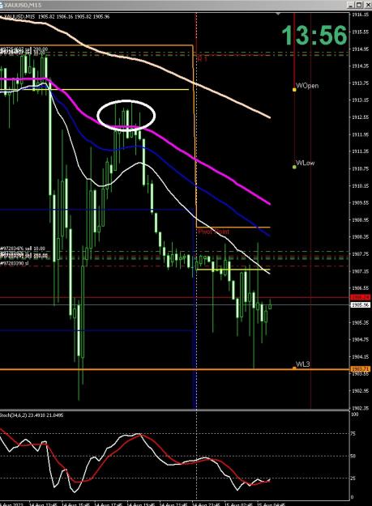Click the yellow WOpen square marker
This screenshot has height=506, width=372.
294,89
